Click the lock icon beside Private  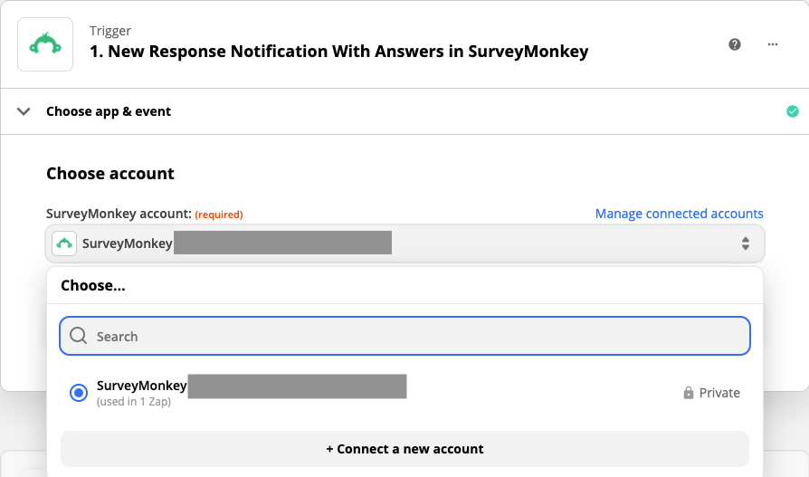coord(689,393)
